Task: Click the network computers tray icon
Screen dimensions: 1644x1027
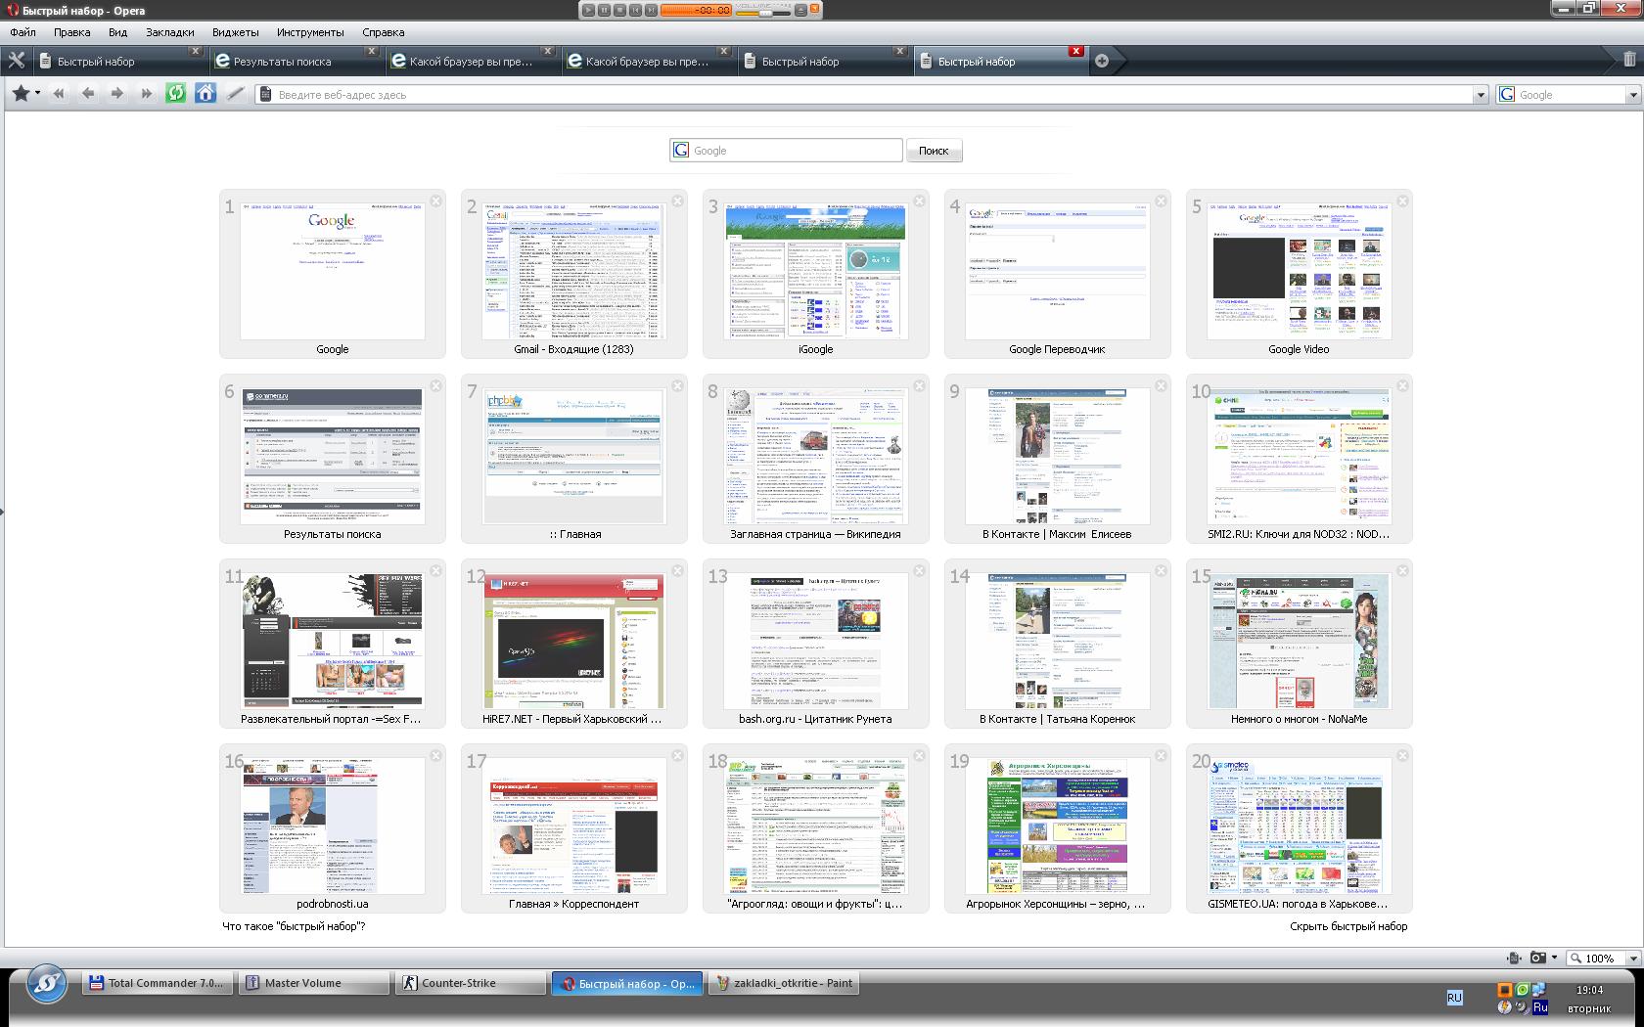Action: pyautogui.click(x=1538, y=990)
